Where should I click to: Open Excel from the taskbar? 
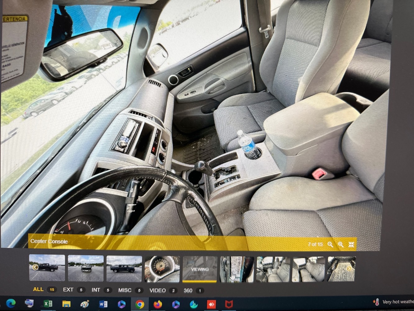tap(48, 304)
